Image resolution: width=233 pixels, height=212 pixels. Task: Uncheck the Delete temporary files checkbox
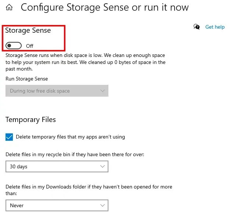10,137
